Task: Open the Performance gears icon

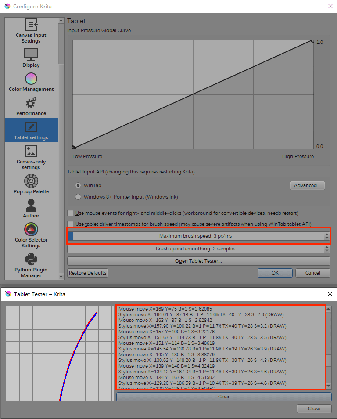Action: [x=31, y=103]
